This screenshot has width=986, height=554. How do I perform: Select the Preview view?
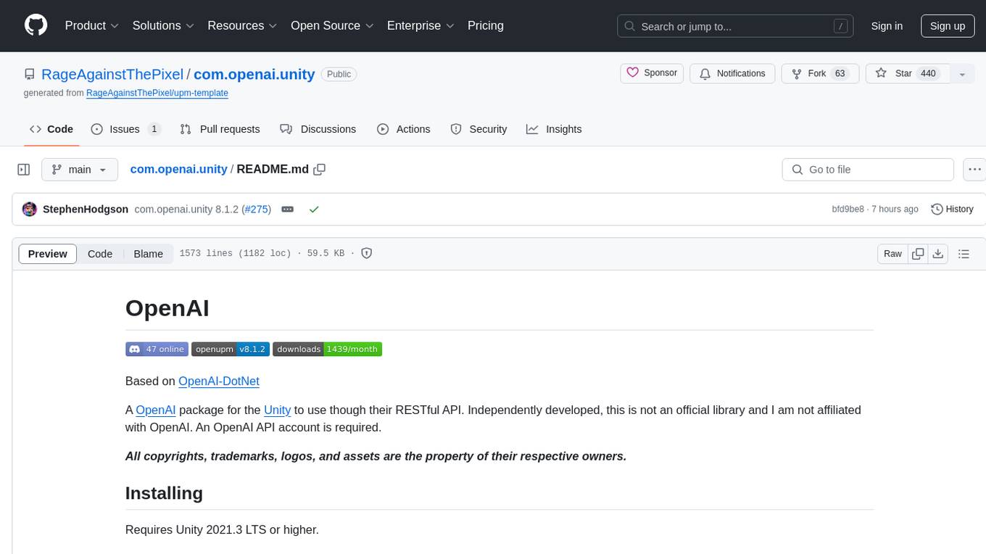48,254
